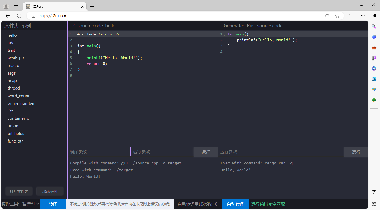This screenshot has width=380, height=210.
Task: Collapse Rust fn main fold arrow
Action: coord(225,35)
